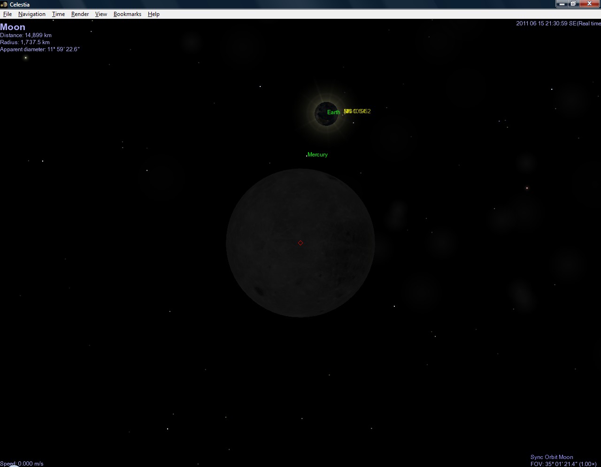Click the Sync Orbit Moon status text
Screen dimensions: 601x467
(x=551, y=457)
